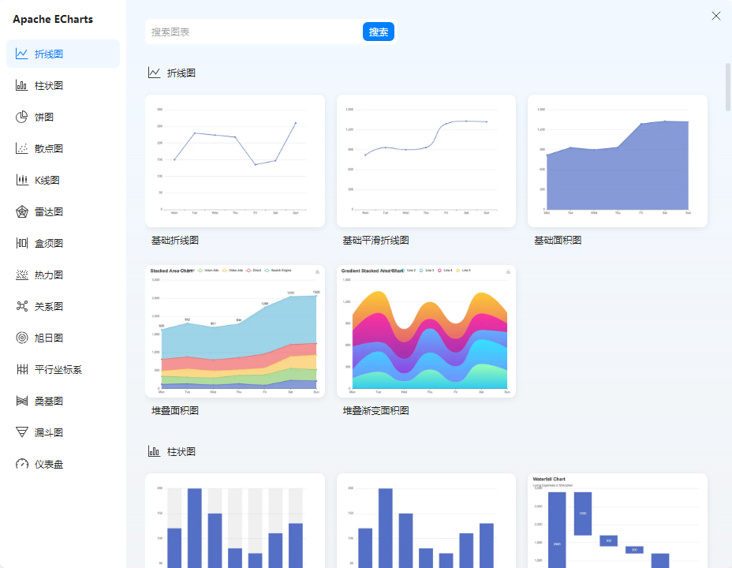Open the K线图 candlestick sidebar icon
The height and width of the screenshot is (568, 732).
(x=21, y=180)
